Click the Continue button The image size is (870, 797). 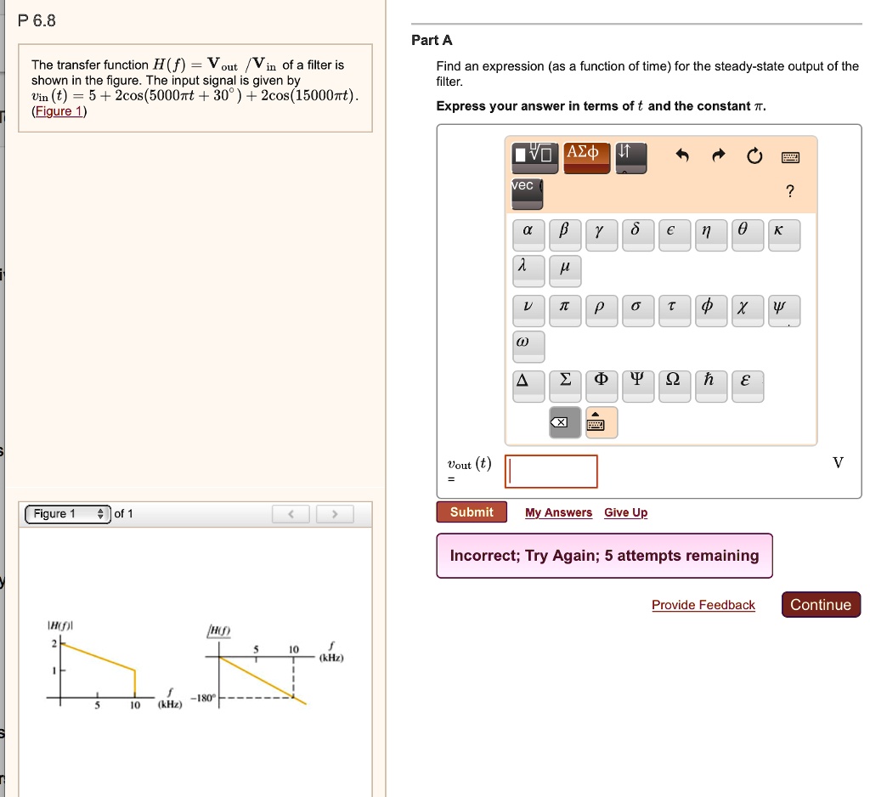tap(821, 604)
